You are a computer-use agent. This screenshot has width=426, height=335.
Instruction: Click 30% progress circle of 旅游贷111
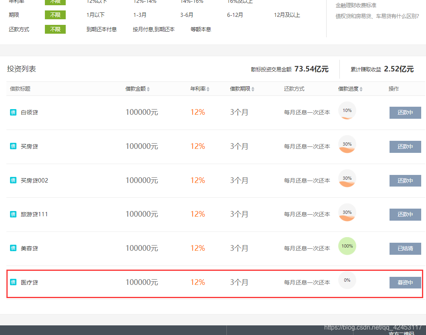click(347, 212)
